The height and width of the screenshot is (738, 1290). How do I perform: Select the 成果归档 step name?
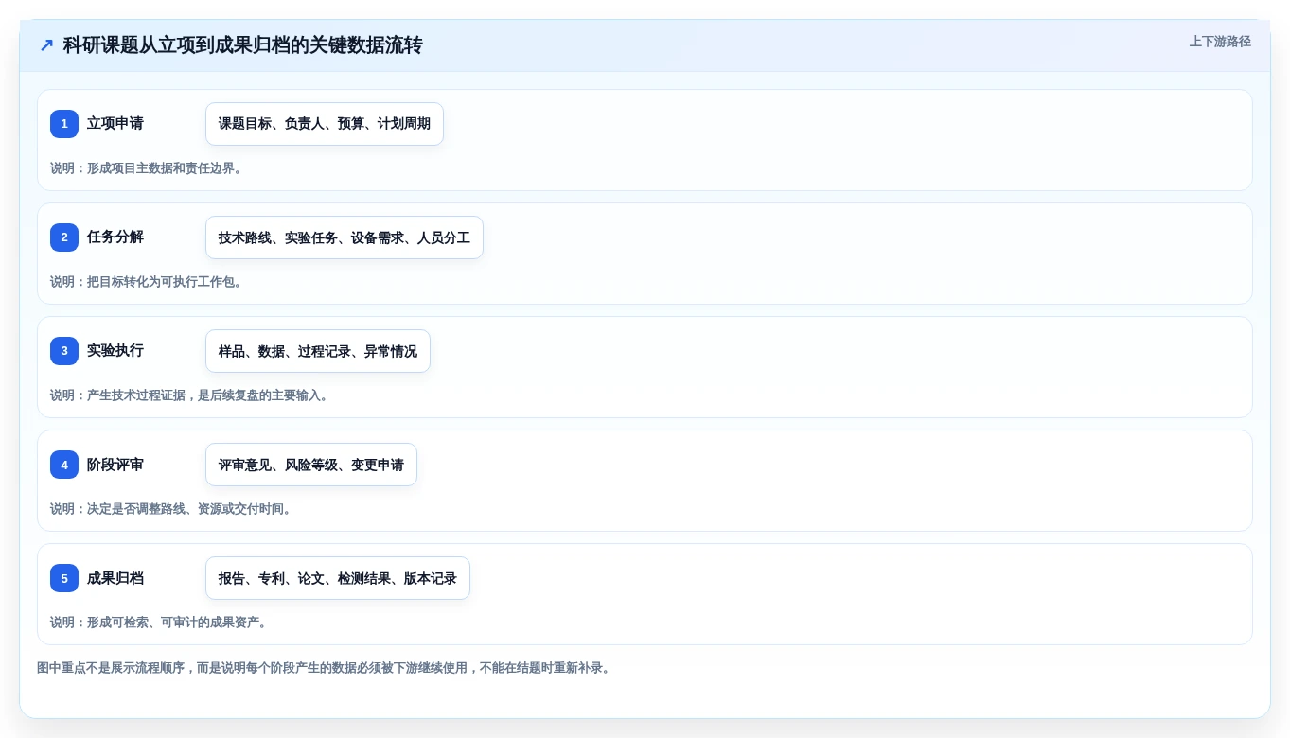(115, 578)
